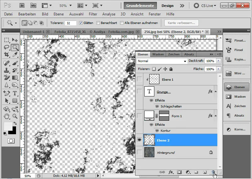
Task: Expand more workspaces double arrow
Action: point(182,6)
